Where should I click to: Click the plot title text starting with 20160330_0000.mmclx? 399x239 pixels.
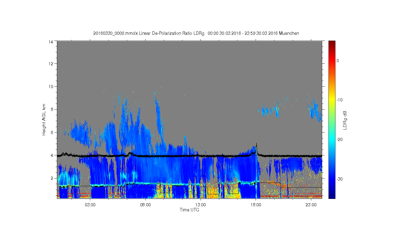[196, 33]
